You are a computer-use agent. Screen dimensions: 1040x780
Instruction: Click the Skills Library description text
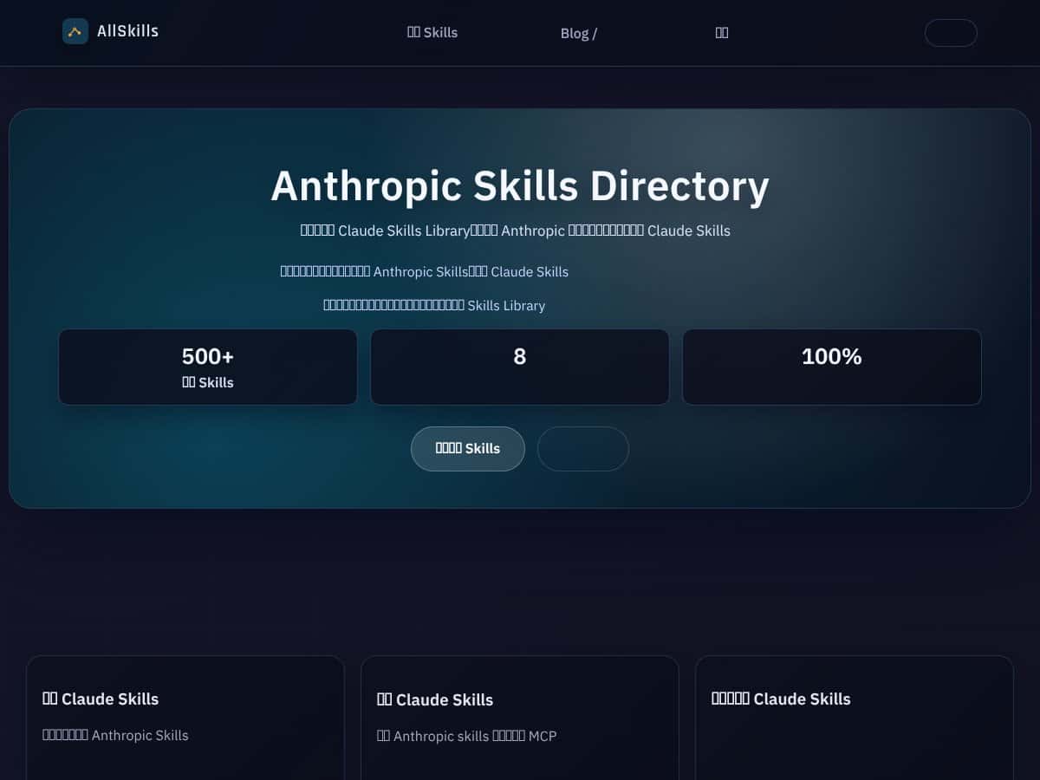(434, 305)
